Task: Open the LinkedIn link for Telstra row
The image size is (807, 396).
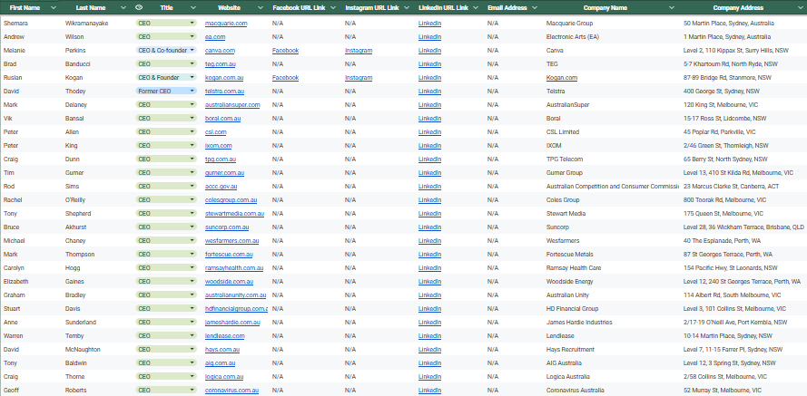Action: pos(429,91)
